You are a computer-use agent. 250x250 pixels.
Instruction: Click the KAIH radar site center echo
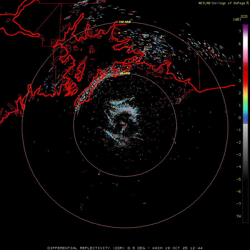pos(124,127)
